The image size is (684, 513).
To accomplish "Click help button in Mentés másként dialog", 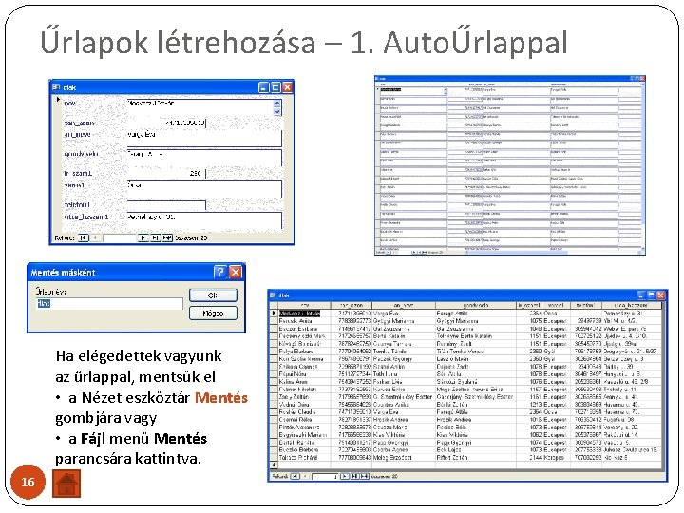I will pos(219,273).
